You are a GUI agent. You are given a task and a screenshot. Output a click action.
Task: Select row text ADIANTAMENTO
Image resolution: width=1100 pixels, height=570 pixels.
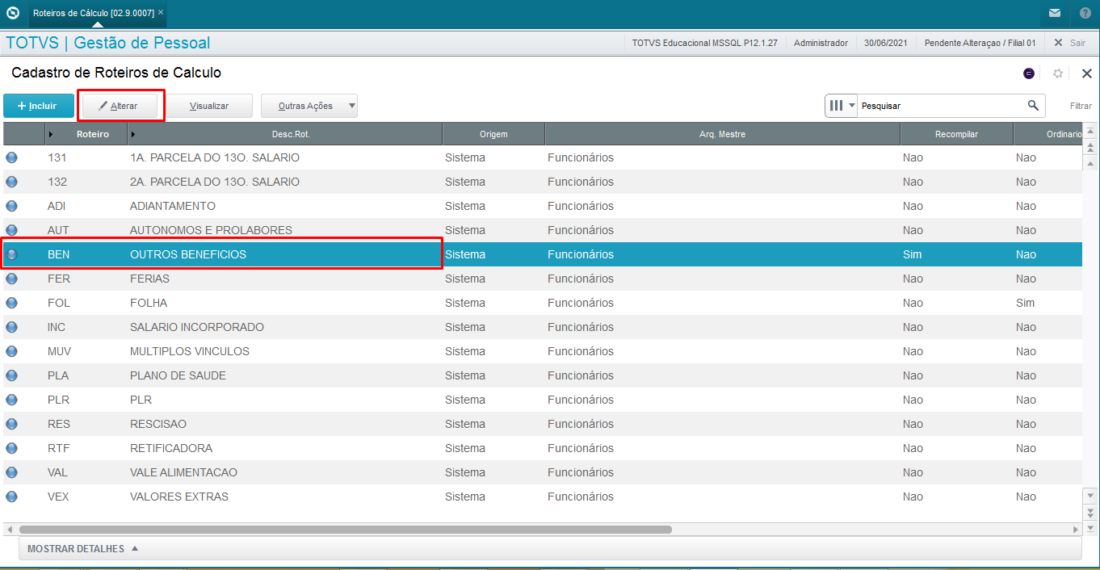point(173,206)
